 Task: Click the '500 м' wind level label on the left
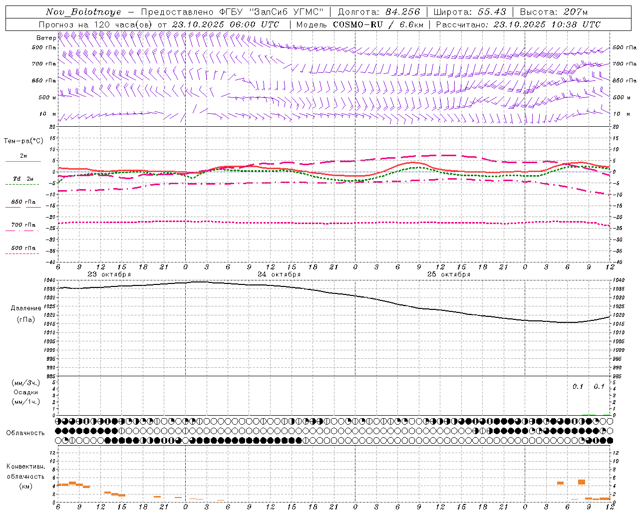click(47, 97)
